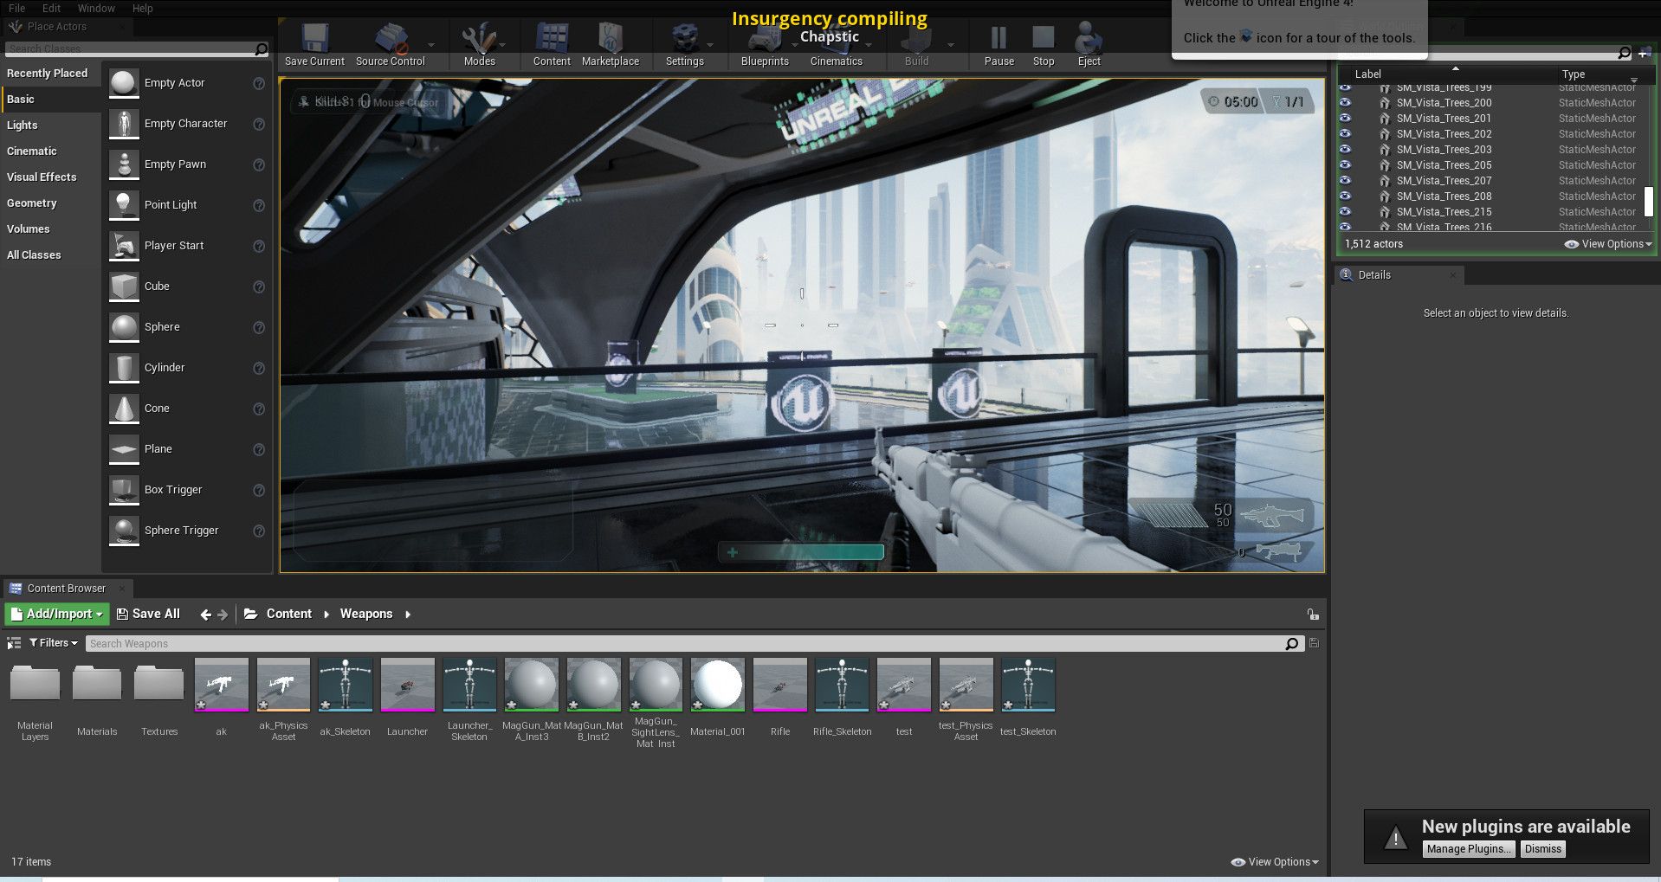Viewport: 1661px width, 882px height.
Task: Dismiss the new plugins notification
Action: [1542, 849]
